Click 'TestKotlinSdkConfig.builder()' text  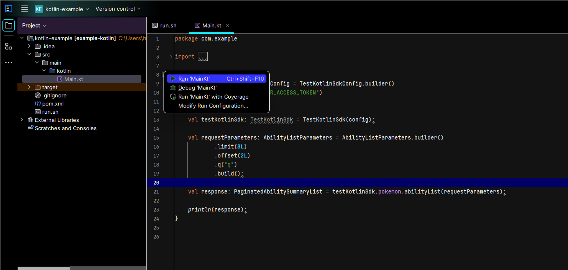[x=347, y=83]
